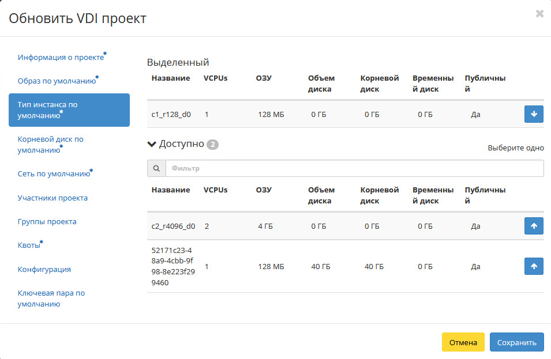
Task: Switch to the Группы проекта tab
Action: tap(47, 221)
